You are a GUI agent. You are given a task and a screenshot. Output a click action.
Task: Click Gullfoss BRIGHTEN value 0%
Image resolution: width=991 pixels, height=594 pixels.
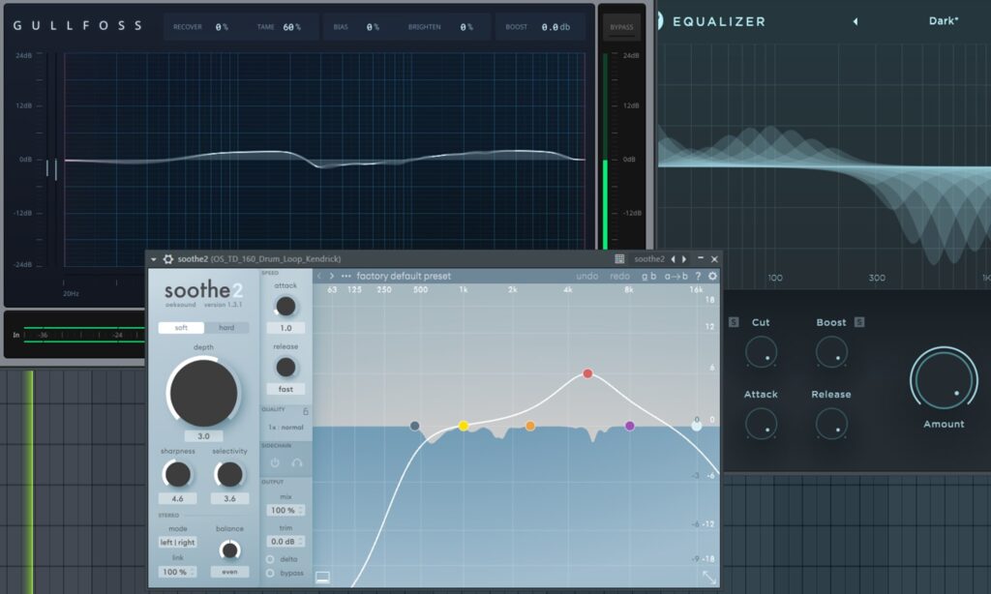[466, 27]
